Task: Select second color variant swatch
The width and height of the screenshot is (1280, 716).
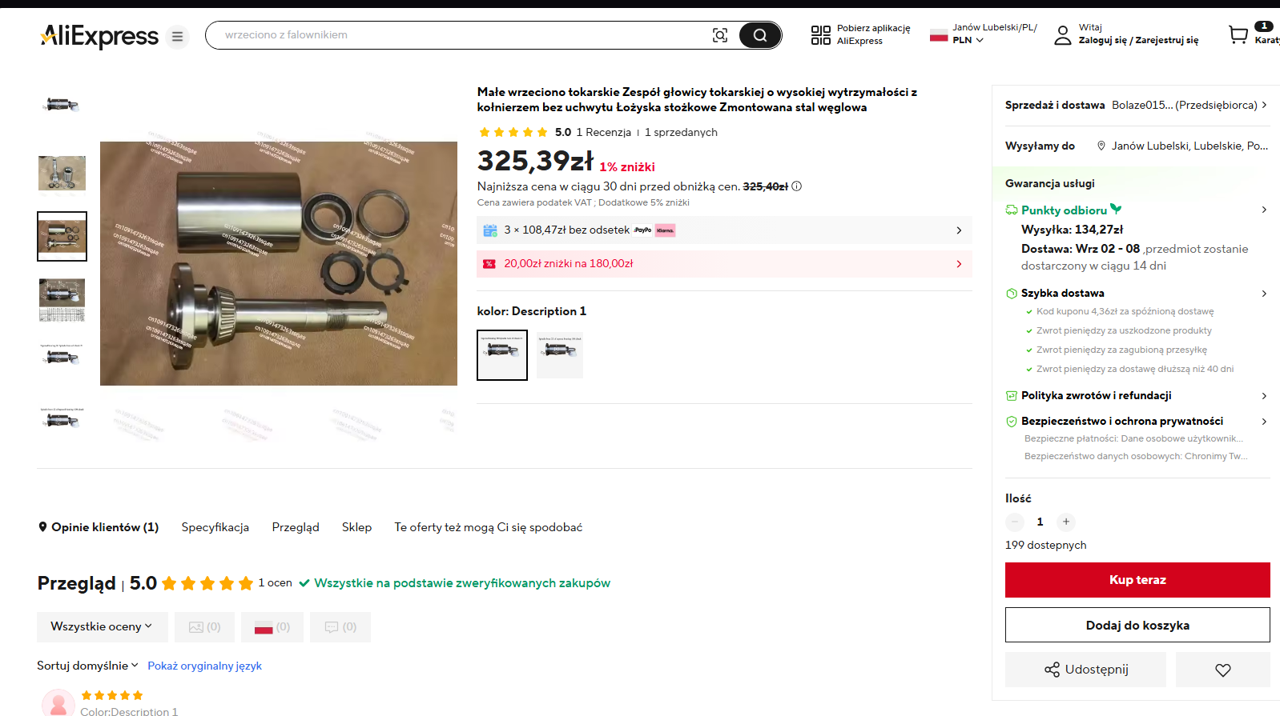Action: pos(559,354)
